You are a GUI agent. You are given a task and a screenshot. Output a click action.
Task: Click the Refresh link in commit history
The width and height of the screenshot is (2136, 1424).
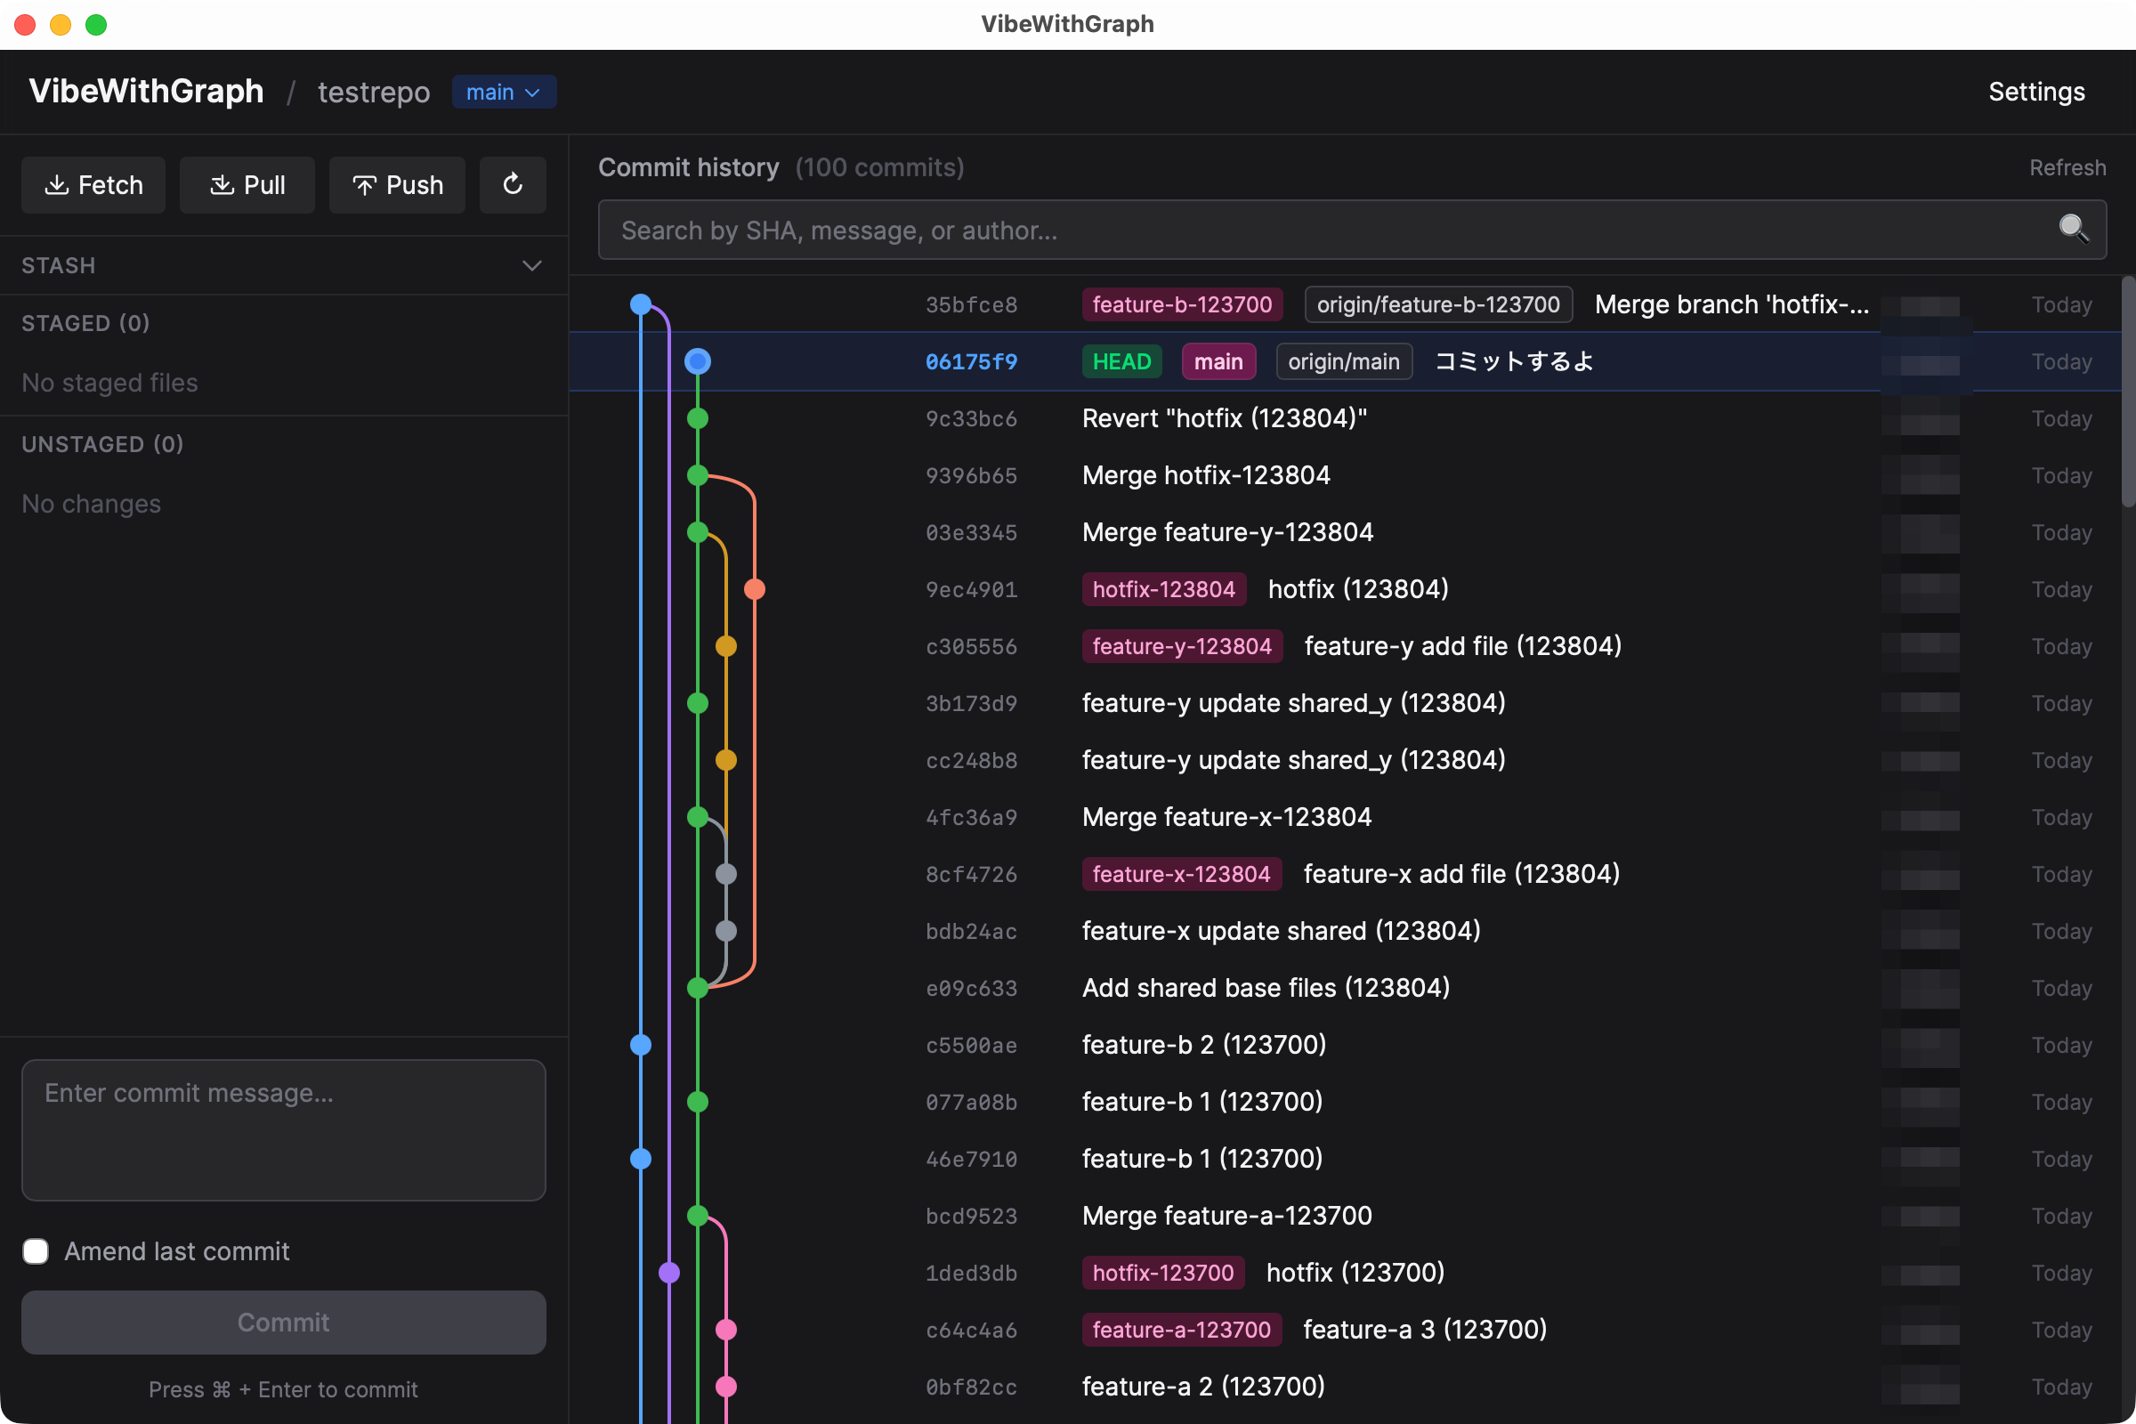(x=2067, y=167)
